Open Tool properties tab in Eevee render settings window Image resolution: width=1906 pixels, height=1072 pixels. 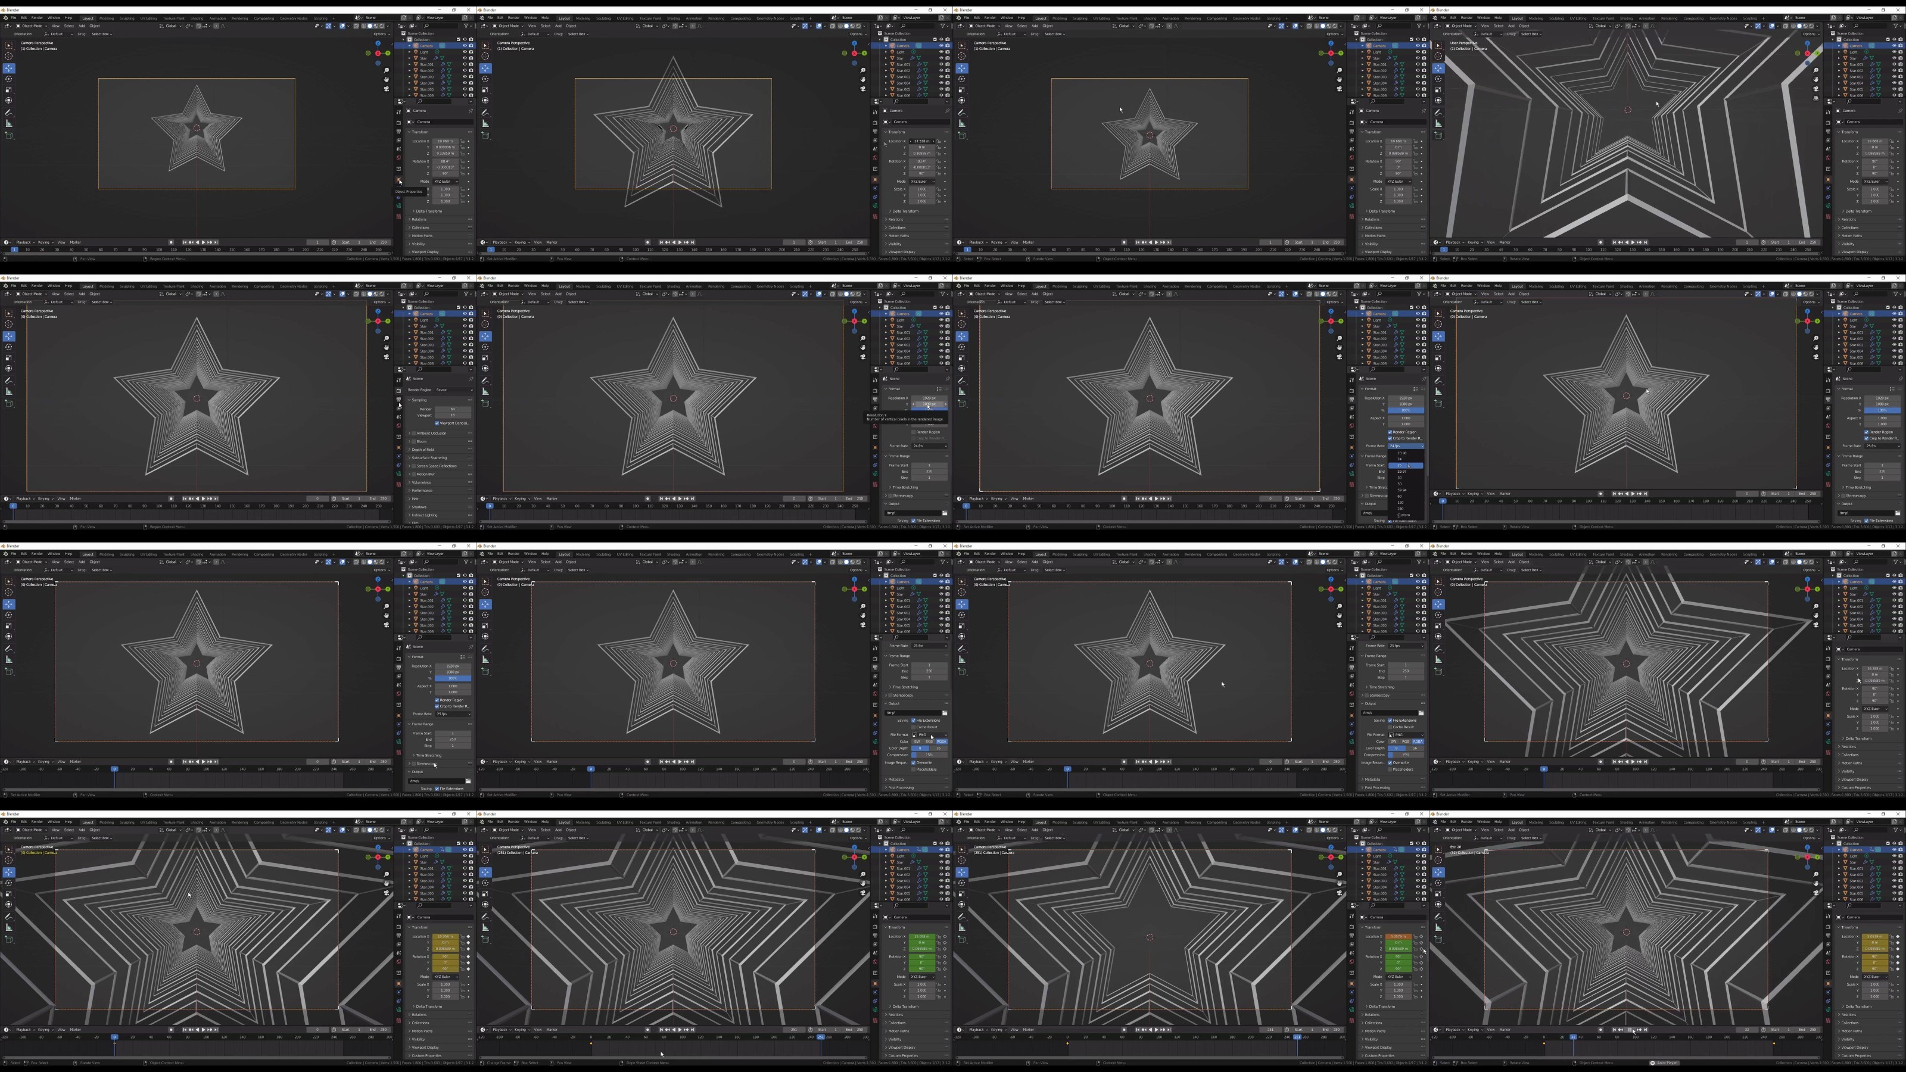399,381
